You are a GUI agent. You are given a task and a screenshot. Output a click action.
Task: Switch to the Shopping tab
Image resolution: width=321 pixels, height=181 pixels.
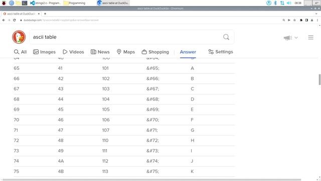click(x=155, y=52)
